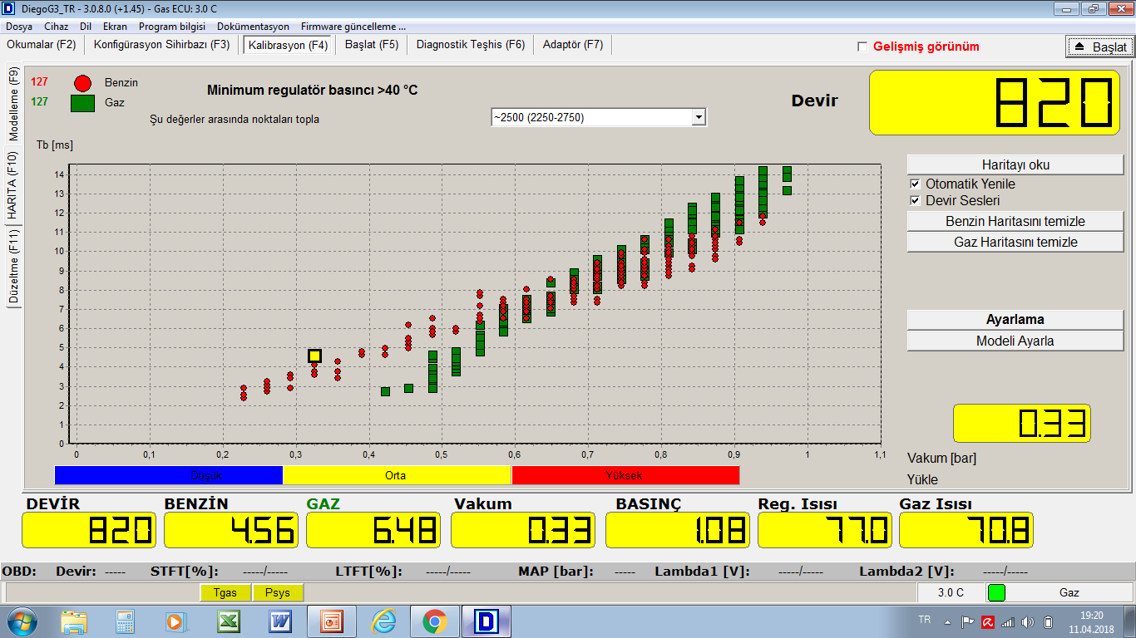Select DiegoG3 app icon in taskbar
The image size is (1136, 638).
pos(487,621)
